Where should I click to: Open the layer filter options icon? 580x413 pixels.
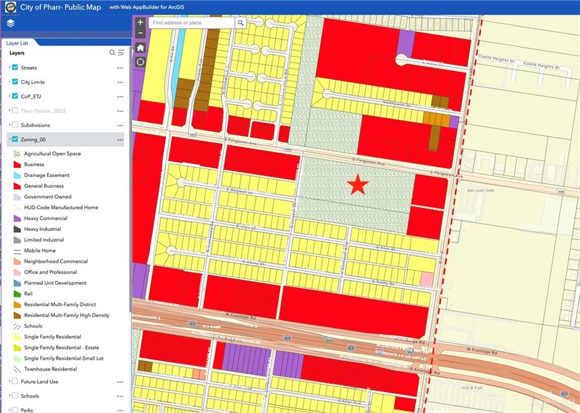(x=121, y=53)
